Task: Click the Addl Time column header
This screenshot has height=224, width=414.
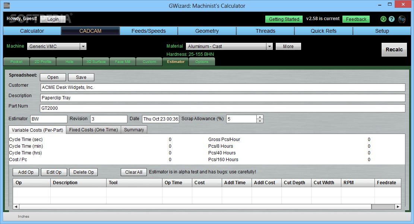Action: pyautogui.click(x=237, y=183)
